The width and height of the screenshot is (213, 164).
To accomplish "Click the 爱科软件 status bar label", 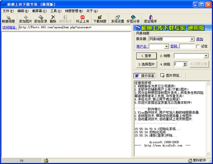I will pyautogui.click(x=199, y=160).
